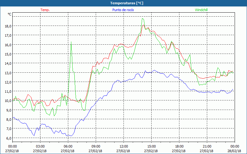This screenshot has height=154, width=247.
Task: Click the '14,0' y-axis value
Action: tap(8, 63)
